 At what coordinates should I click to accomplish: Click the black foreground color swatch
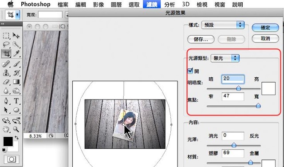click(8, 141)
